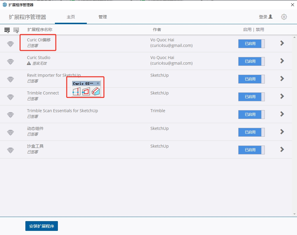Select Revit Importer for SketchUp name

tap(54, 75)
